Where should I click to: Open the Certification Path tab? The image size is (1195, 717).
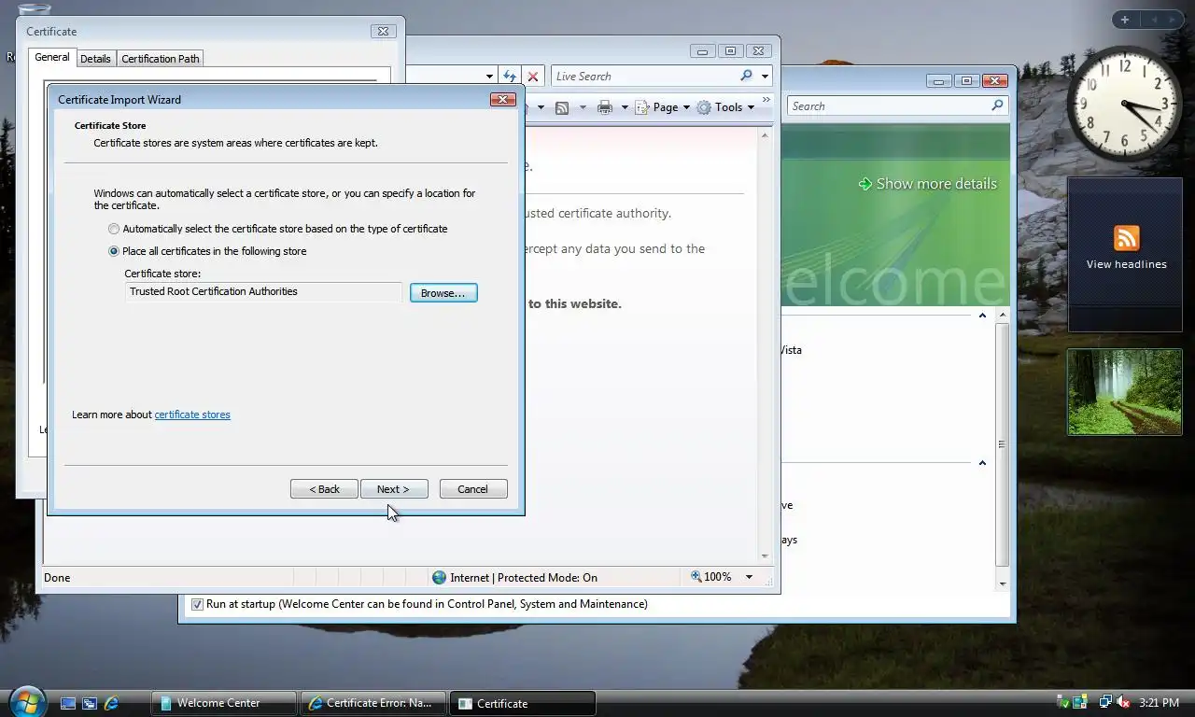tap(161, 59)
